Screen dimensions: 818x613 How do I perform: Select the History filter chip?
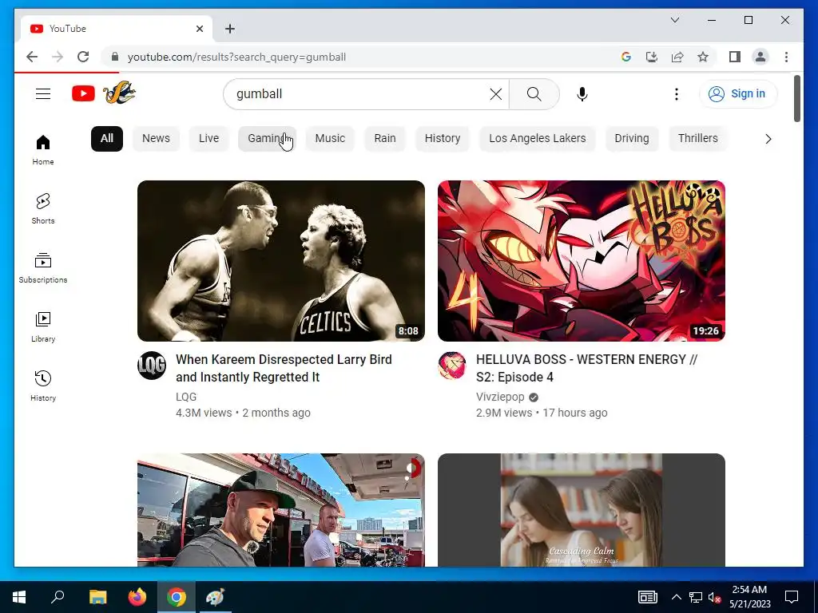click(x=443, y=139)
